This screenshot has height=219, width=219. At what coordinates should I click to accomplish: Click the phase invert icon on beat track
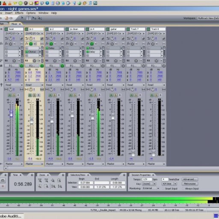21,38
